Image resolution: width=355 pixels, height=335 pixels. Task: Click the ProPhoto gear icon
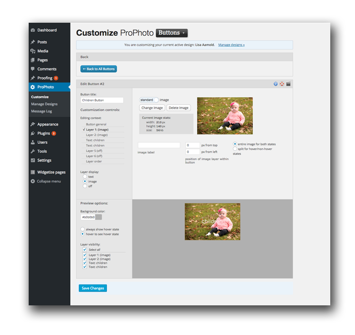pos(33,87)
